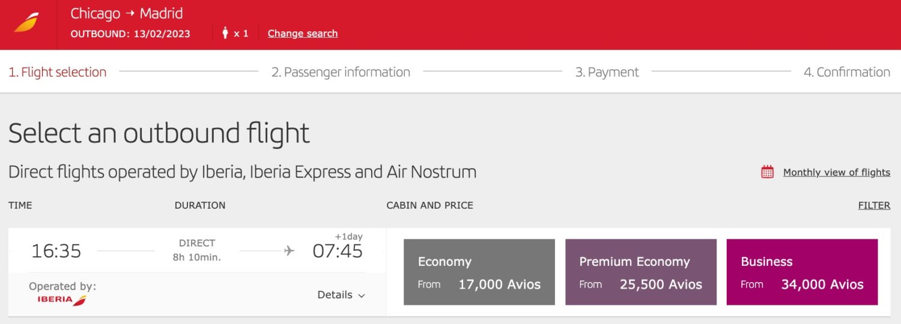The width and height of the screenshot is (901, 324).
Task: Click the Chicago to Madrid route title
Action: pyautogui.click(x=127, y=13)
